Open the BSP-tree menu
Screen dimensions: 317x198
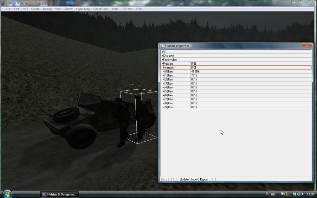(127, 9)
